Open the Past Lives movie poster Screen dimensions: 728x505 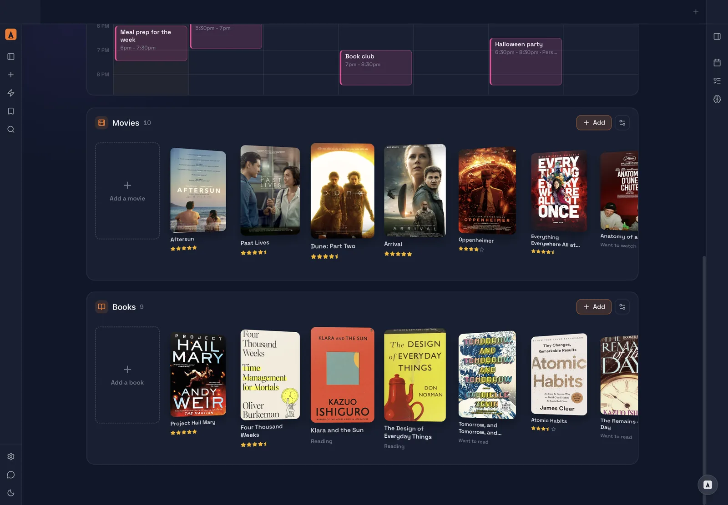[x=270, y=190]
